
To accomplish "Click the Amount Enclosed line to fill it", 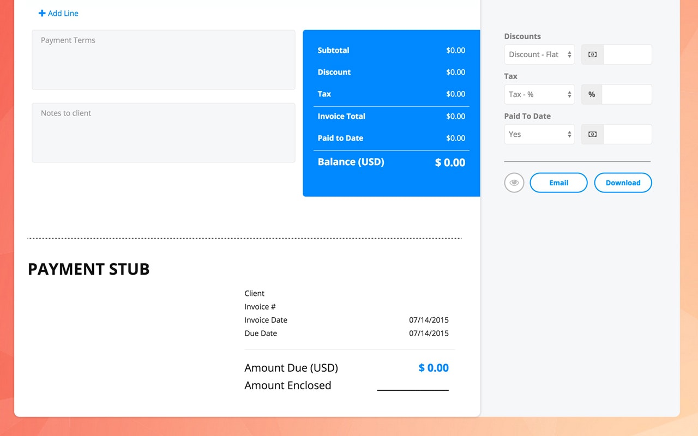I will click(413, 389).
